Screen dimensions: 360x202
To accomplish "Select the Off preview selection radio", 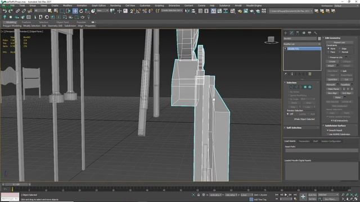I will click(287, 114).
